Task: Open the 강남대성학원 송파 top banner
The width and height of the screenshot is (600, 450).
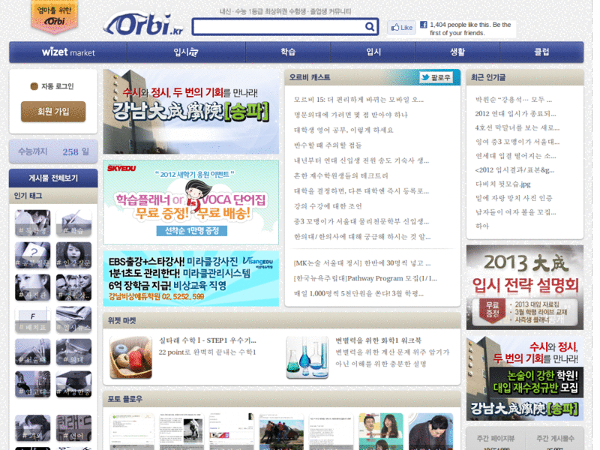Action: pos(191,112)
